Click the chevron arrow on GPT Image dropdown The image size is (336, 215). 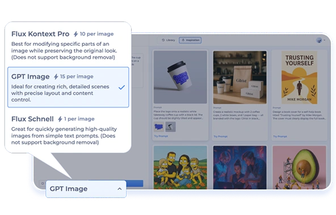click(x=120, y=189)
